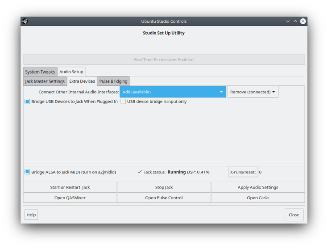Open the Jack Master Settings tab

point(45,81)
